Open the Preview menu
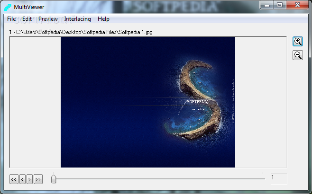The height and width of the screenshot is (194, 312). coord(48,19)
